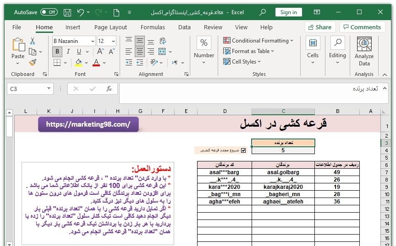Open Customize Quick Access Toolbar arrow
Screen dimensions: 396x246
129,12
